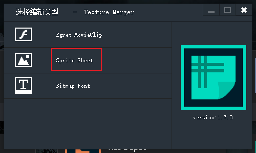
Task: Click the orange icon peeking below the window
Action: tap(83, 151)
